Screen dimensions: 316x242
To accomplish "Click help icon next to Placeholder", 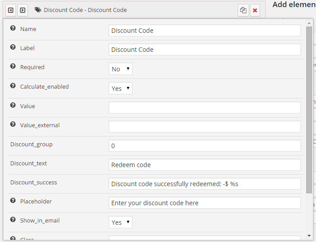I will tap(13, 201).
